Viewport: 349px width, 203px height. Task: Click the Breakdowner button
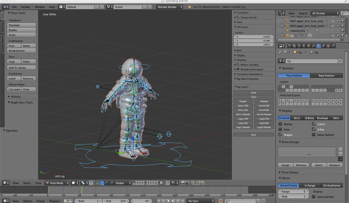[22, 50]
